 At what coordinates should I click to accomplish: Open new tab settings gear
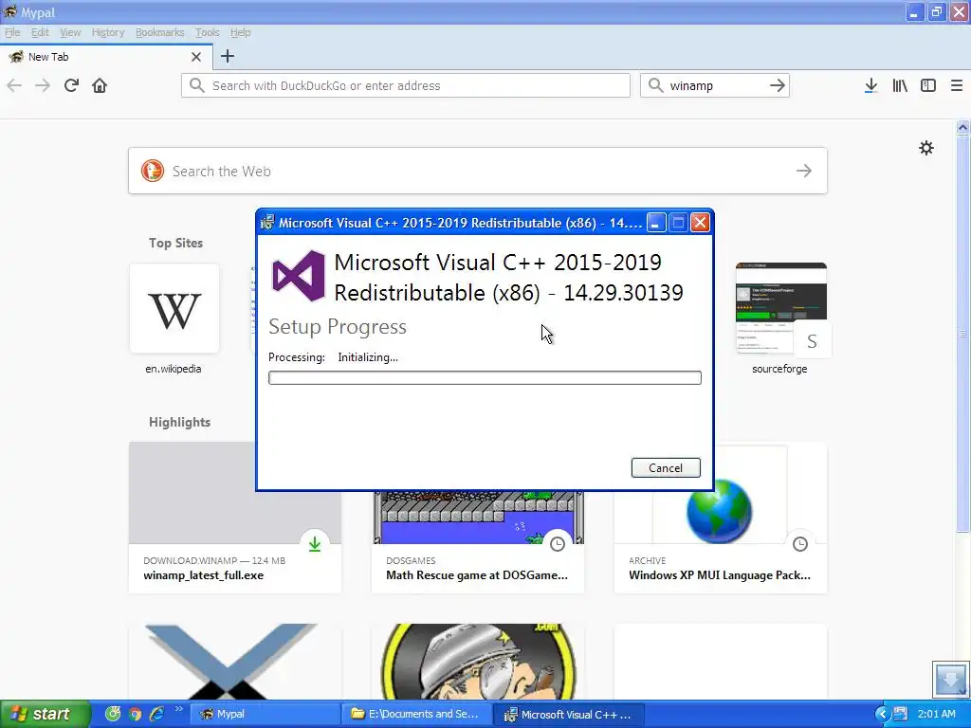coord(926,148)
